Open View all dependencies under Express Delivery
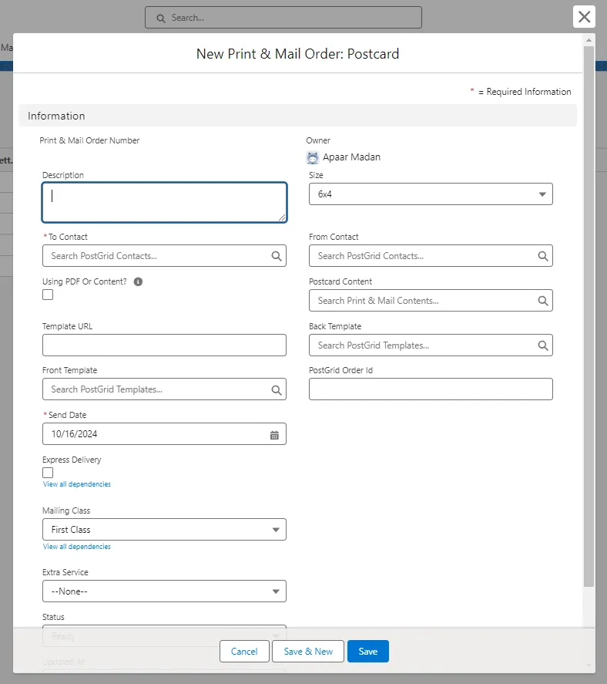 click(77, 484)
